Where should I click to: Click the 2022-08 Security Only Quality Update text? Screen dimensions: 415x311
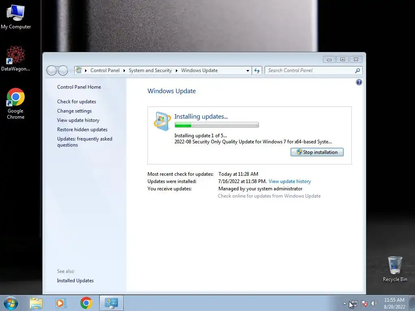coord(253,142)
